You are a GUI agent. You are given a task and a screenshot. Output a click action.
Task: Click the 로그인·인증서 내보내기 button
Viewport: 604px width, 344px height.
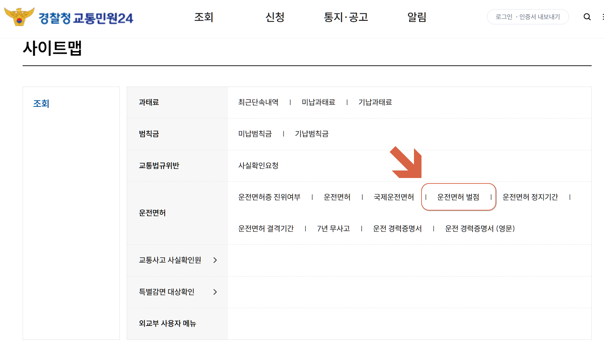[528, 16]
